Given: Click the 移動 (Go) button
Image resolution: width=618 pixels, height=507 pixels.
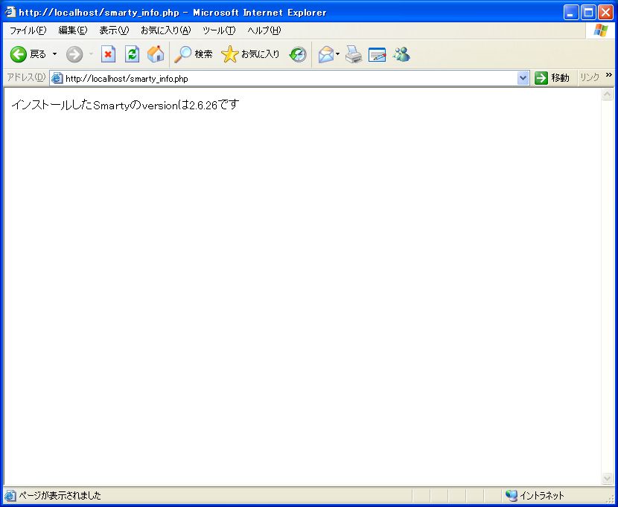Looking at the screenshot, I should click(x=552, y=78).
